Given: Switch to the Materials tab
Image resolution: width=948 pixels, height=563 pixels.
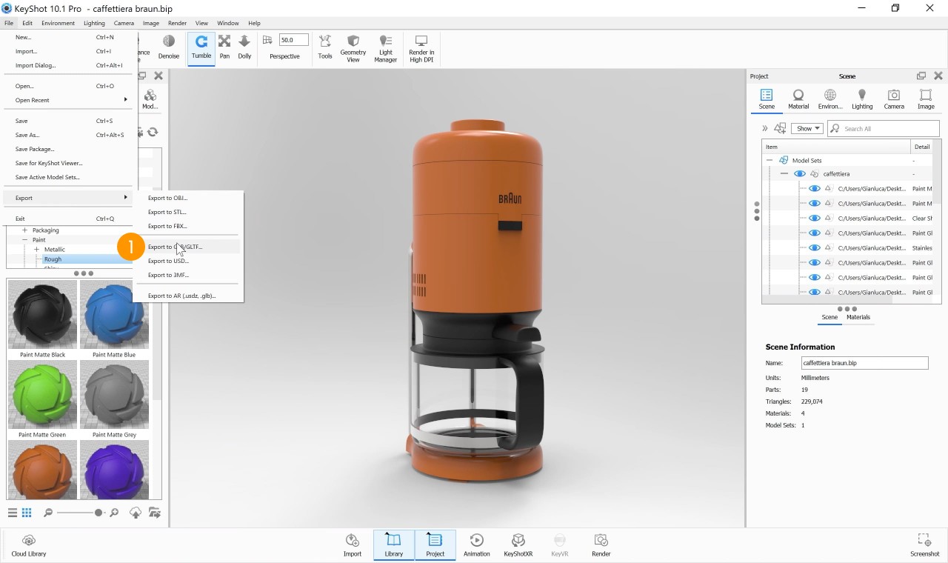Looking at the screenshot, I should 858,317.
